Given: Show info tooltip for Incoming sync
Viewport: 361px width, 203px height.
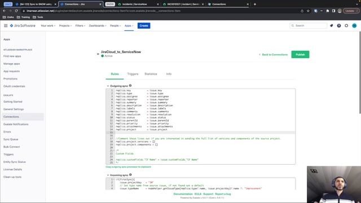Looking at the screenshot, I should click(x=130, y=175).
